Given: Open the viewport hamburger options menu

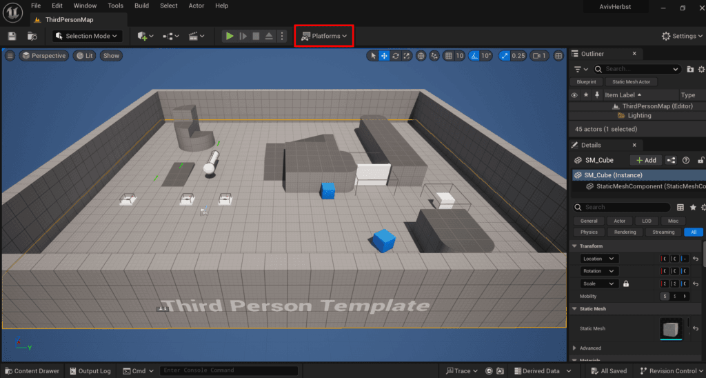Looking at the screenshot, I should [10, 56].
